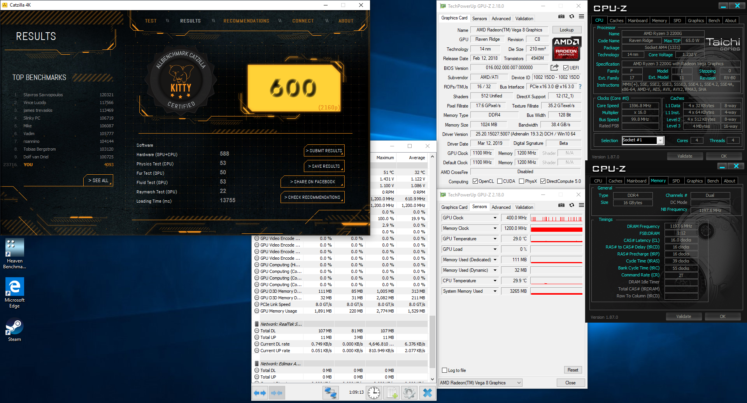Click the GPU Clock sensor graph
747x403 pixels.
point(556,218)
